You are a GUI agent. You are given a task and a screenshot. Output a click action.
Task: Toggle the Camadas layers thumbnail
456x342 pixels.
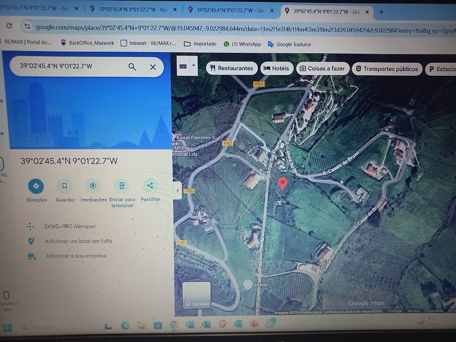click(197, 295)
